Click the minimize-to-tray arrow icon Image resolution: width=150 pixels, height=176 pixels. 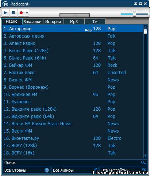pos(136,4)
